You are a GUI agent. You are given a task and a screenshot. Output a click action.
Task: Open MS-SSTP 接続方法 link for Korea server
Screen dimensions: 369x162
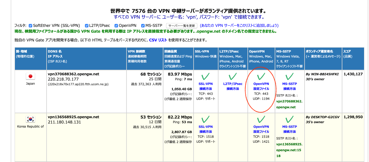[289, 129]
